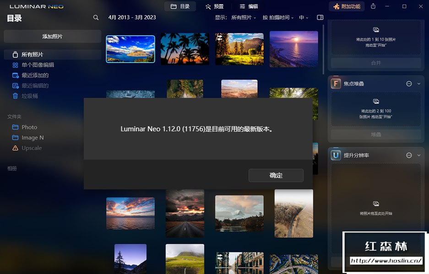The image size is (429, 274).
Task: Open the 垃圾桶 trash item
Action: pos(25,96)
